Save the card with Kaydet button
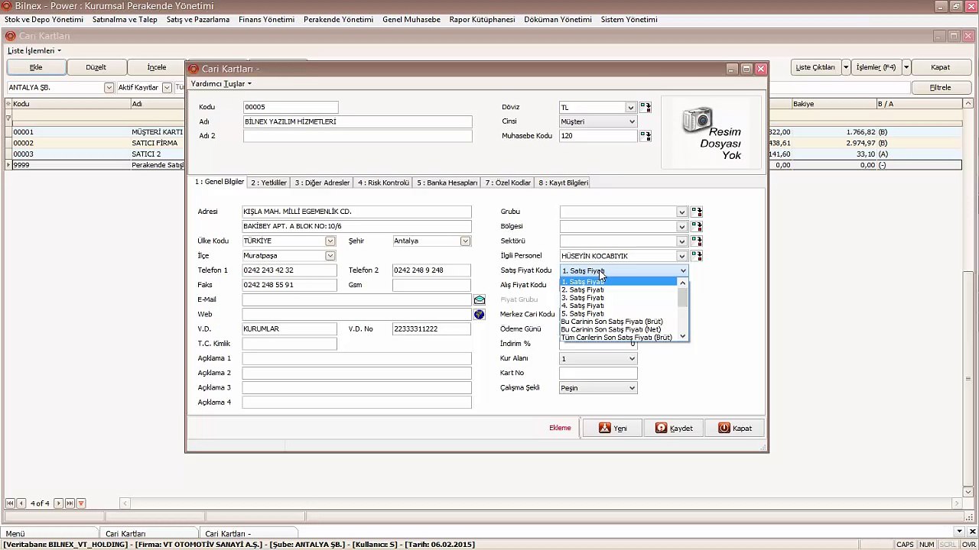 [x=674, y=428]
